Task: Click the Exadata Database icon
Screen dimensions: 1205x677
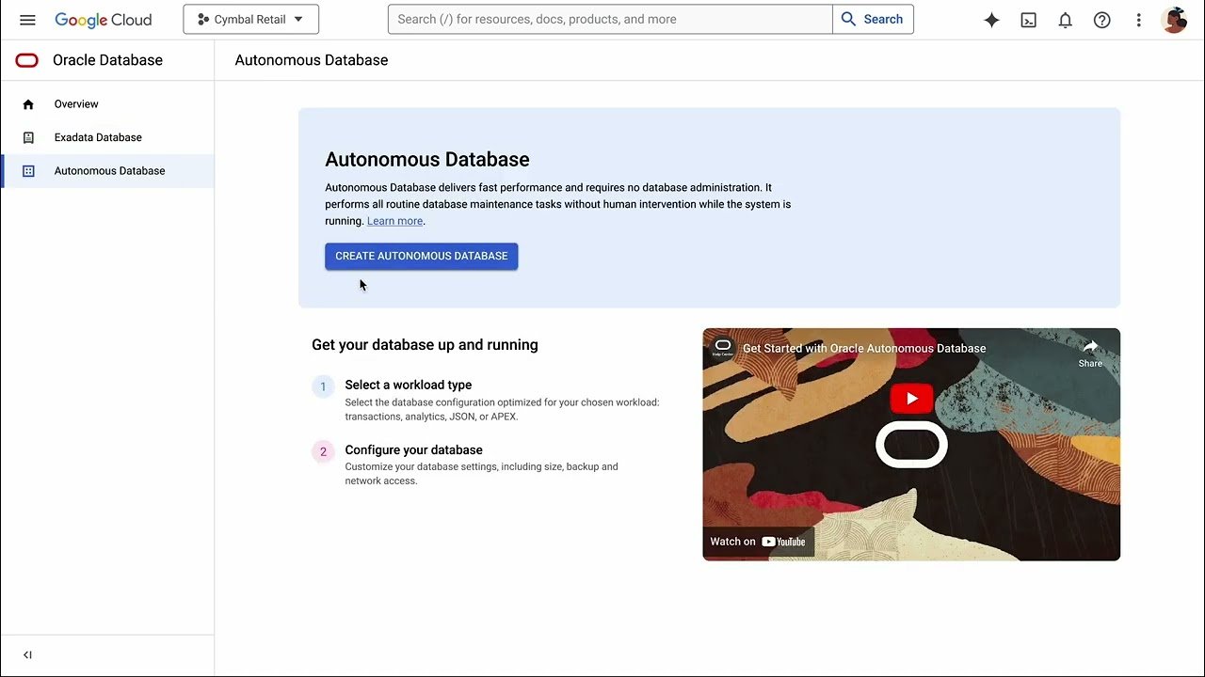Action: (x=28, y=137)
